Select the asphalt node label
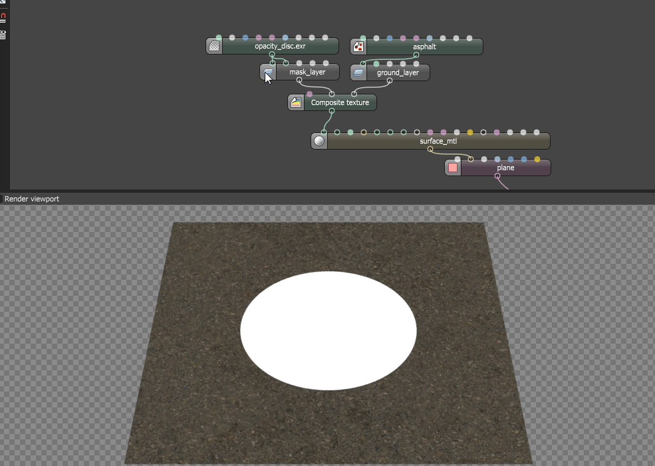655x466 pixels. point(424,47)
